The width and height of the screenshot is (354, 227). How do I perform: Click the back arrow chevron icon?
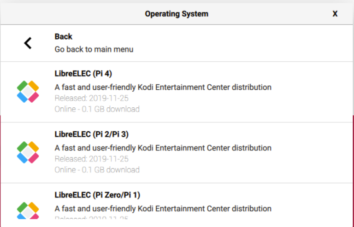pos(28,43)
